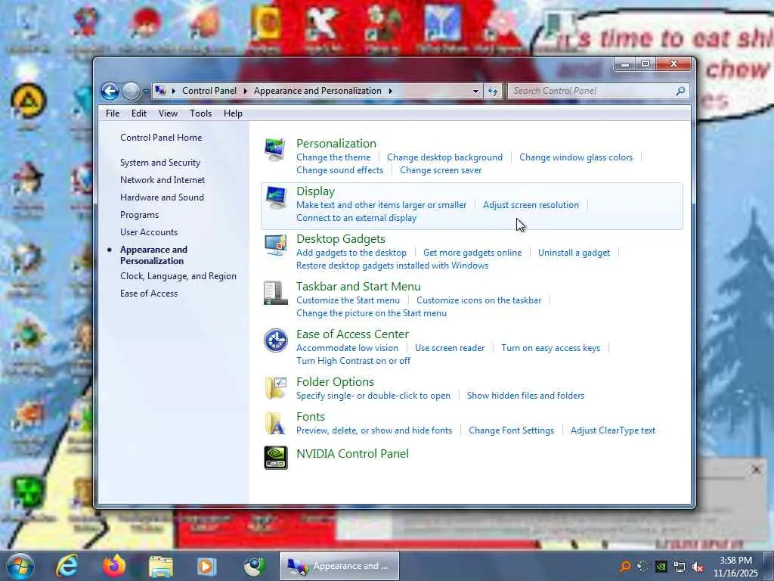
Task: Open the Folder Options icon
Action: [275, 388]
